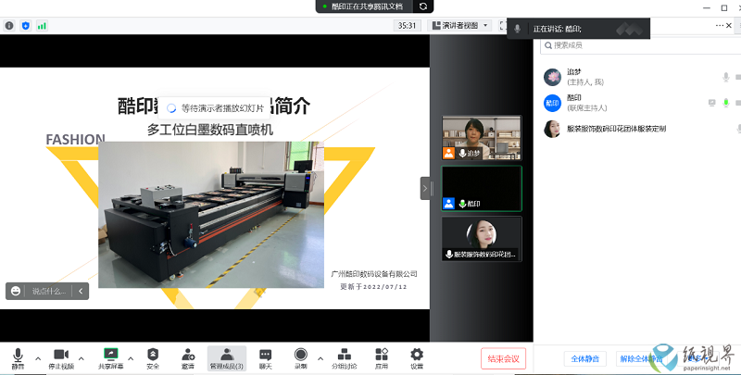Open members panel more options (…)
Image resolution: width=741 pixels, height=375 pixels.
(x=720, y=26)
